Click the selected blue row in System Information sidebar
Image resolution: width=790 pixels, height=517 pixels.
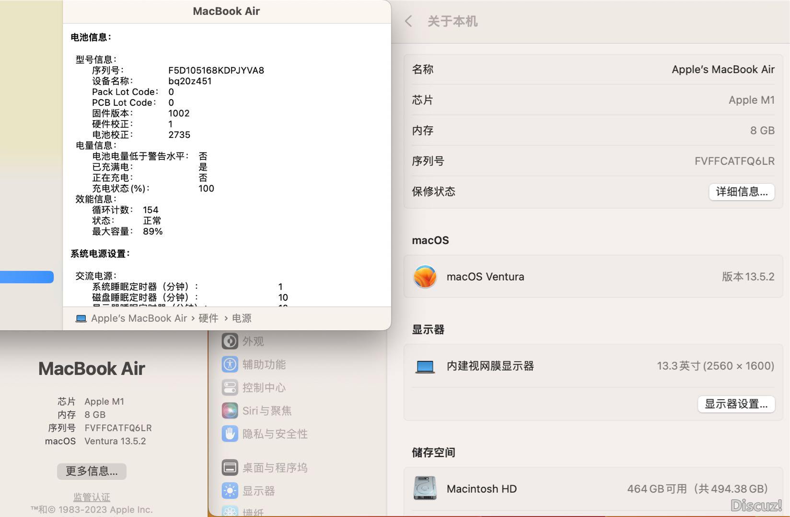click(x=27, y=277)
